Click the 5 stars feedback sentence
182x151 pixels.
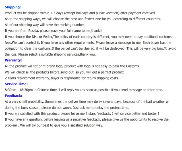coord(82,114)
